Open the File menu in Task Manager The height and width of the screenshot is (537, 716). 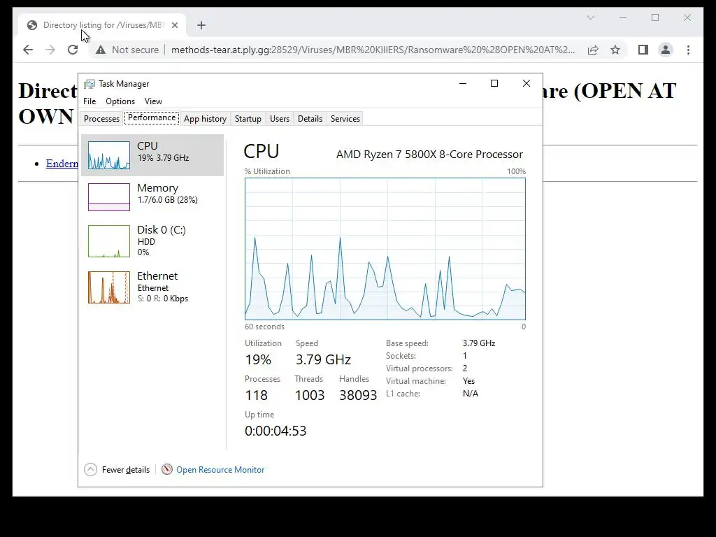89,101
